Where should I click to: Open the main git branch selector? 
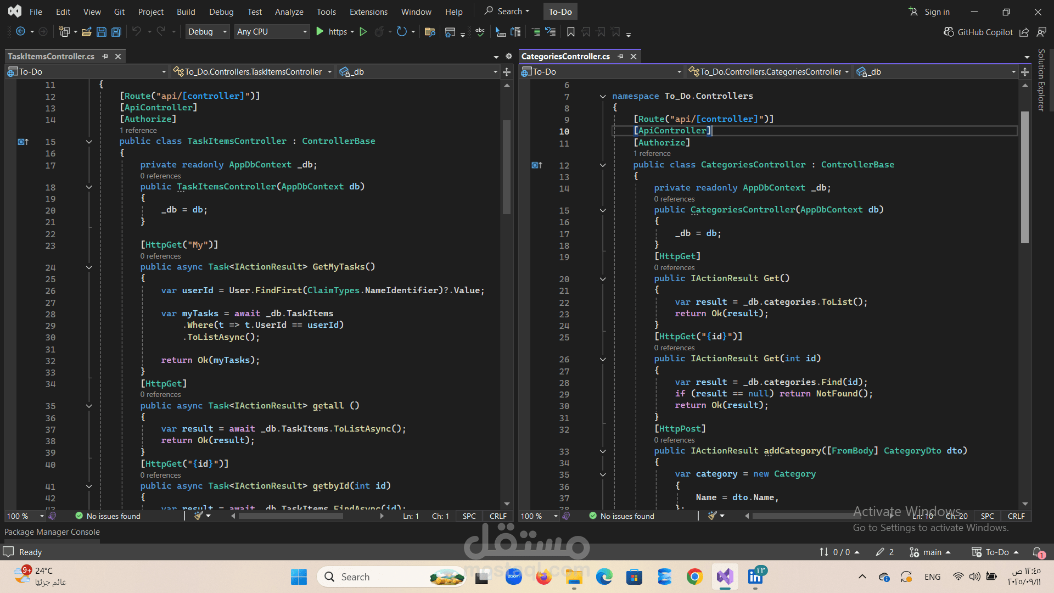[932, 552]
